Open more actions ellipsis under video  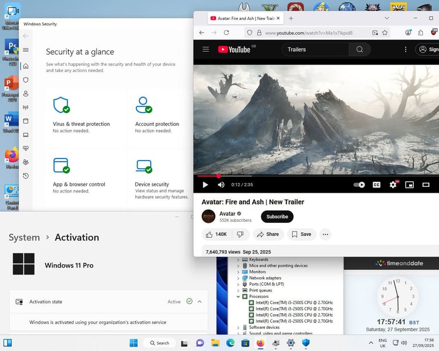coord(325,234)
